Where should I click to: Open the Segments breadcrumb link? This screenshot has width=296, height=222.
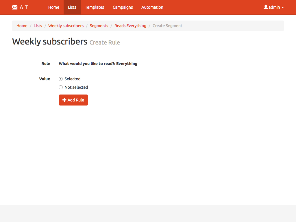click(99, 26)
